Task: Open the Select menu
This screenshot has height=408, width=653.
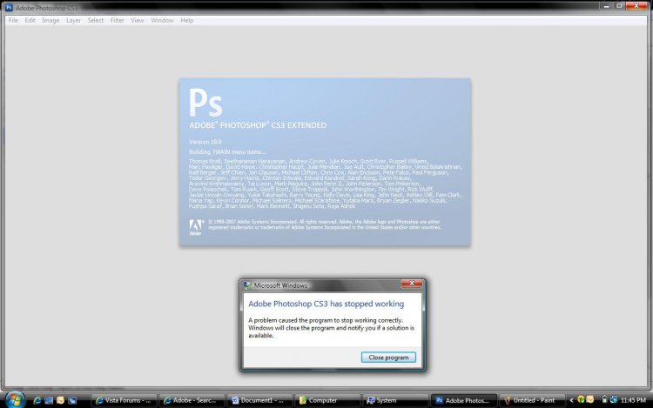Action: [96, 20]
